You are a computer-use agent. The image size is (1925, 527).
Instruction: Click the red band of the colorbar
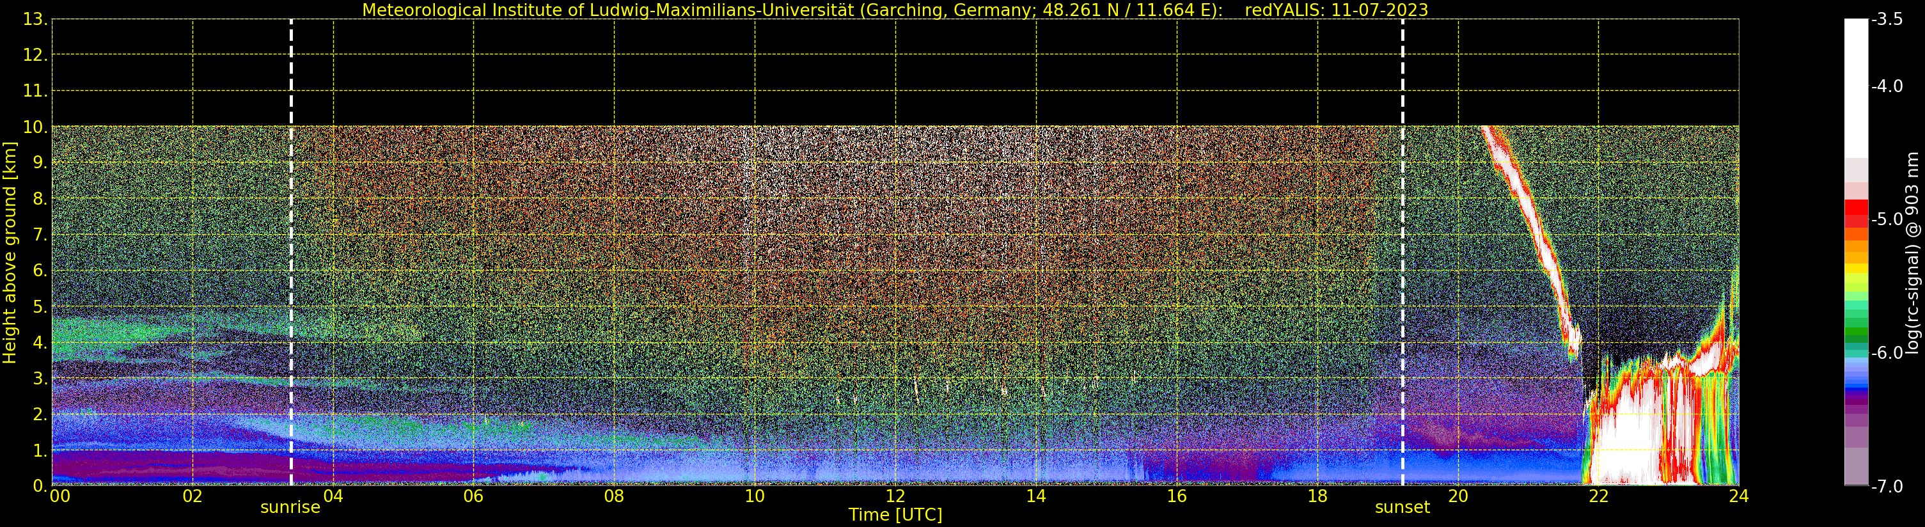1856,214
